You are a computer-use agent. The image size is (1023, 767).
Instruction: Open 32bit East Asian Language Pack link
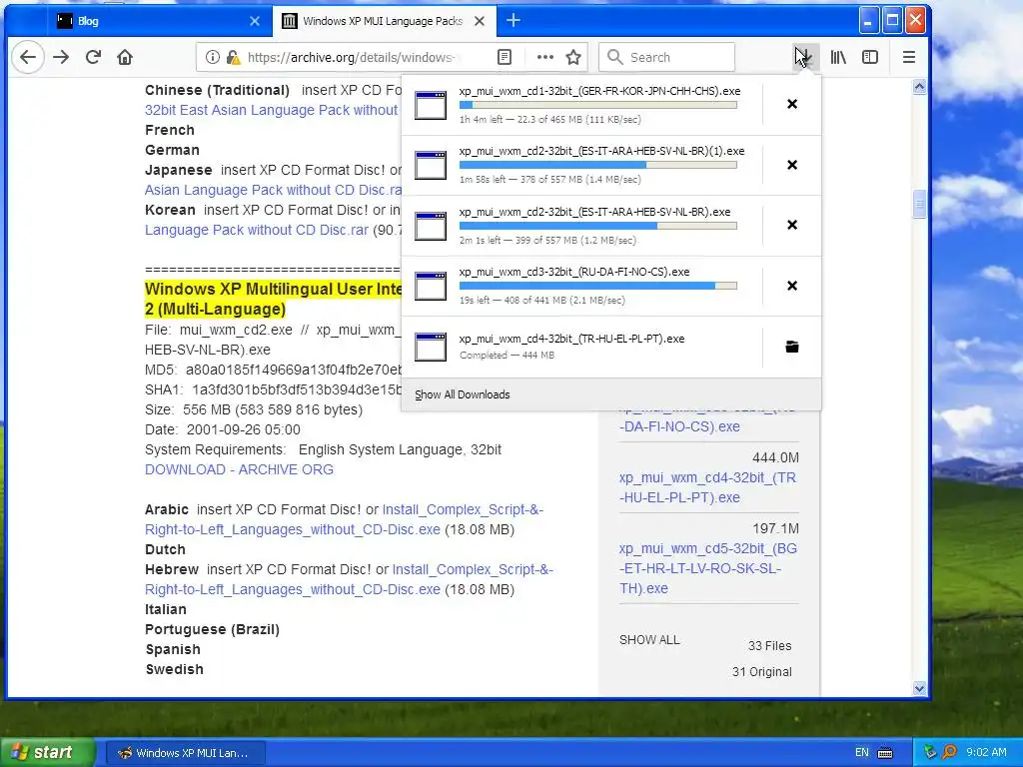tap(272, 110)
